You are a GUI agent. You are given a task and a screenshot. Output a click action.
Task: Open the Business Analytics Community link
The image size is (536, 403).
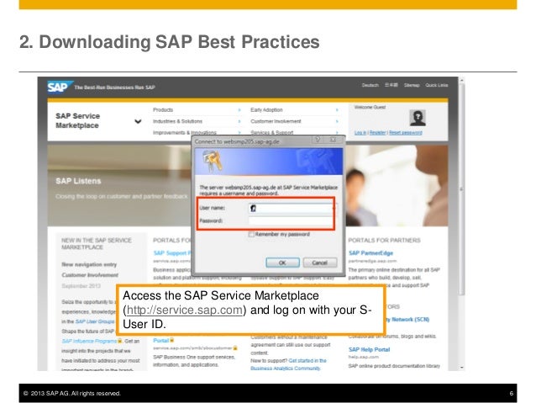click(286, 369)
